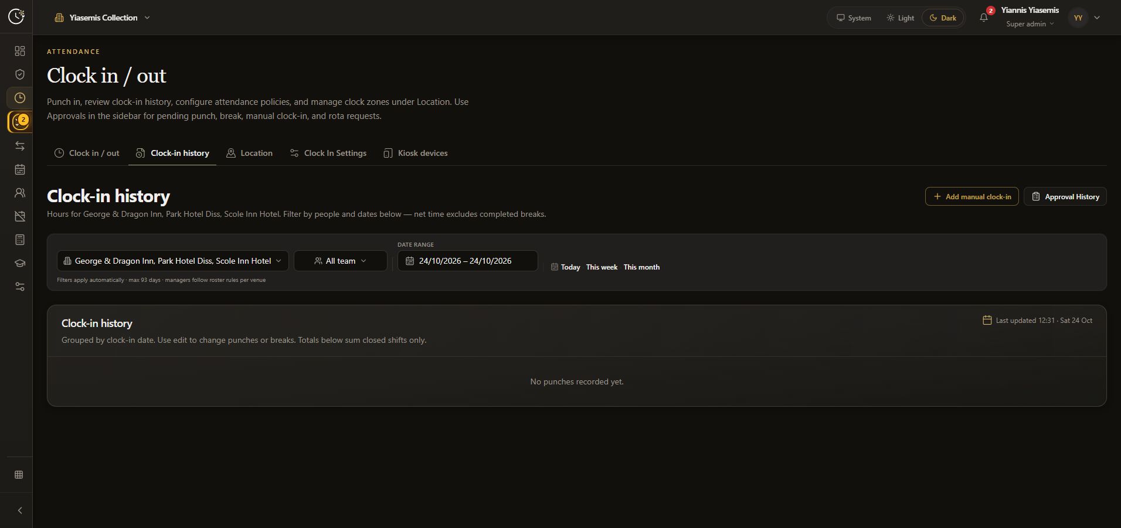Open the All team filter dropdown
1121x528 pixels.
coord(341,261)
